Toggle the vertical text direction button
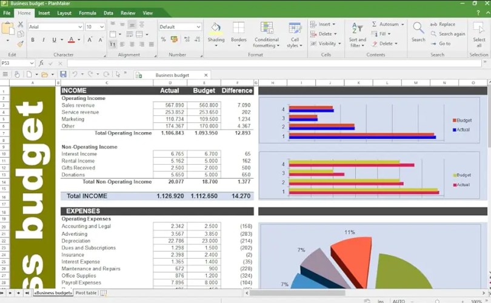 (113, 44)
